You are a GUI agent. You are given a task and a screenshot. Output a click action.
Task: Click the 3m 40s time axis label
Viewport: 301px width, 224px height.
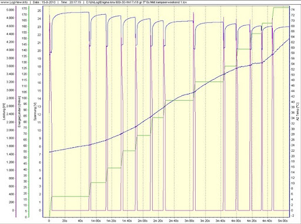[x=221, y=220]
